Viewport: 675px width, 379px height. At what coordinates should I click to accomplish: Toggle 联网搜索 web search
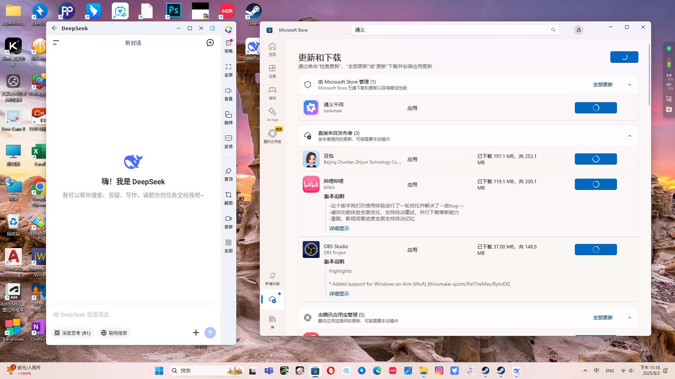tap(114, 333)
